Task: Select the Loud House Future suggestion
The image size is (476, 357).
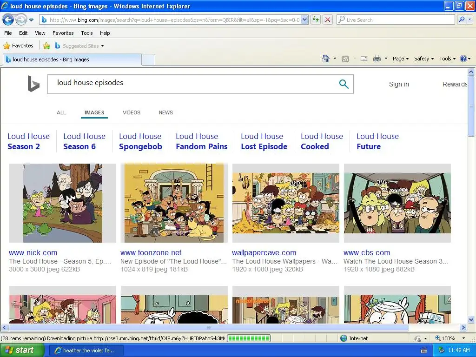Action: tap(377, 141)
